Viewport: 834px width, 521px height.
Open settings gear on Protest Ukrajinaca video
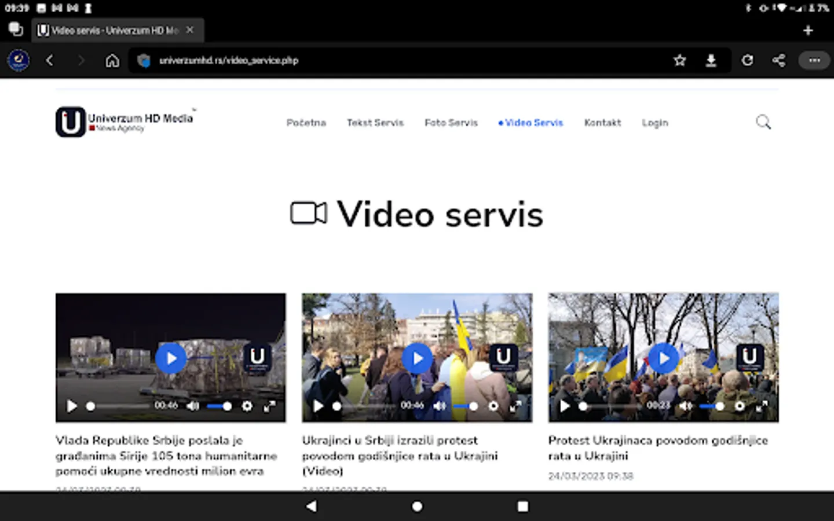(740, 406)
